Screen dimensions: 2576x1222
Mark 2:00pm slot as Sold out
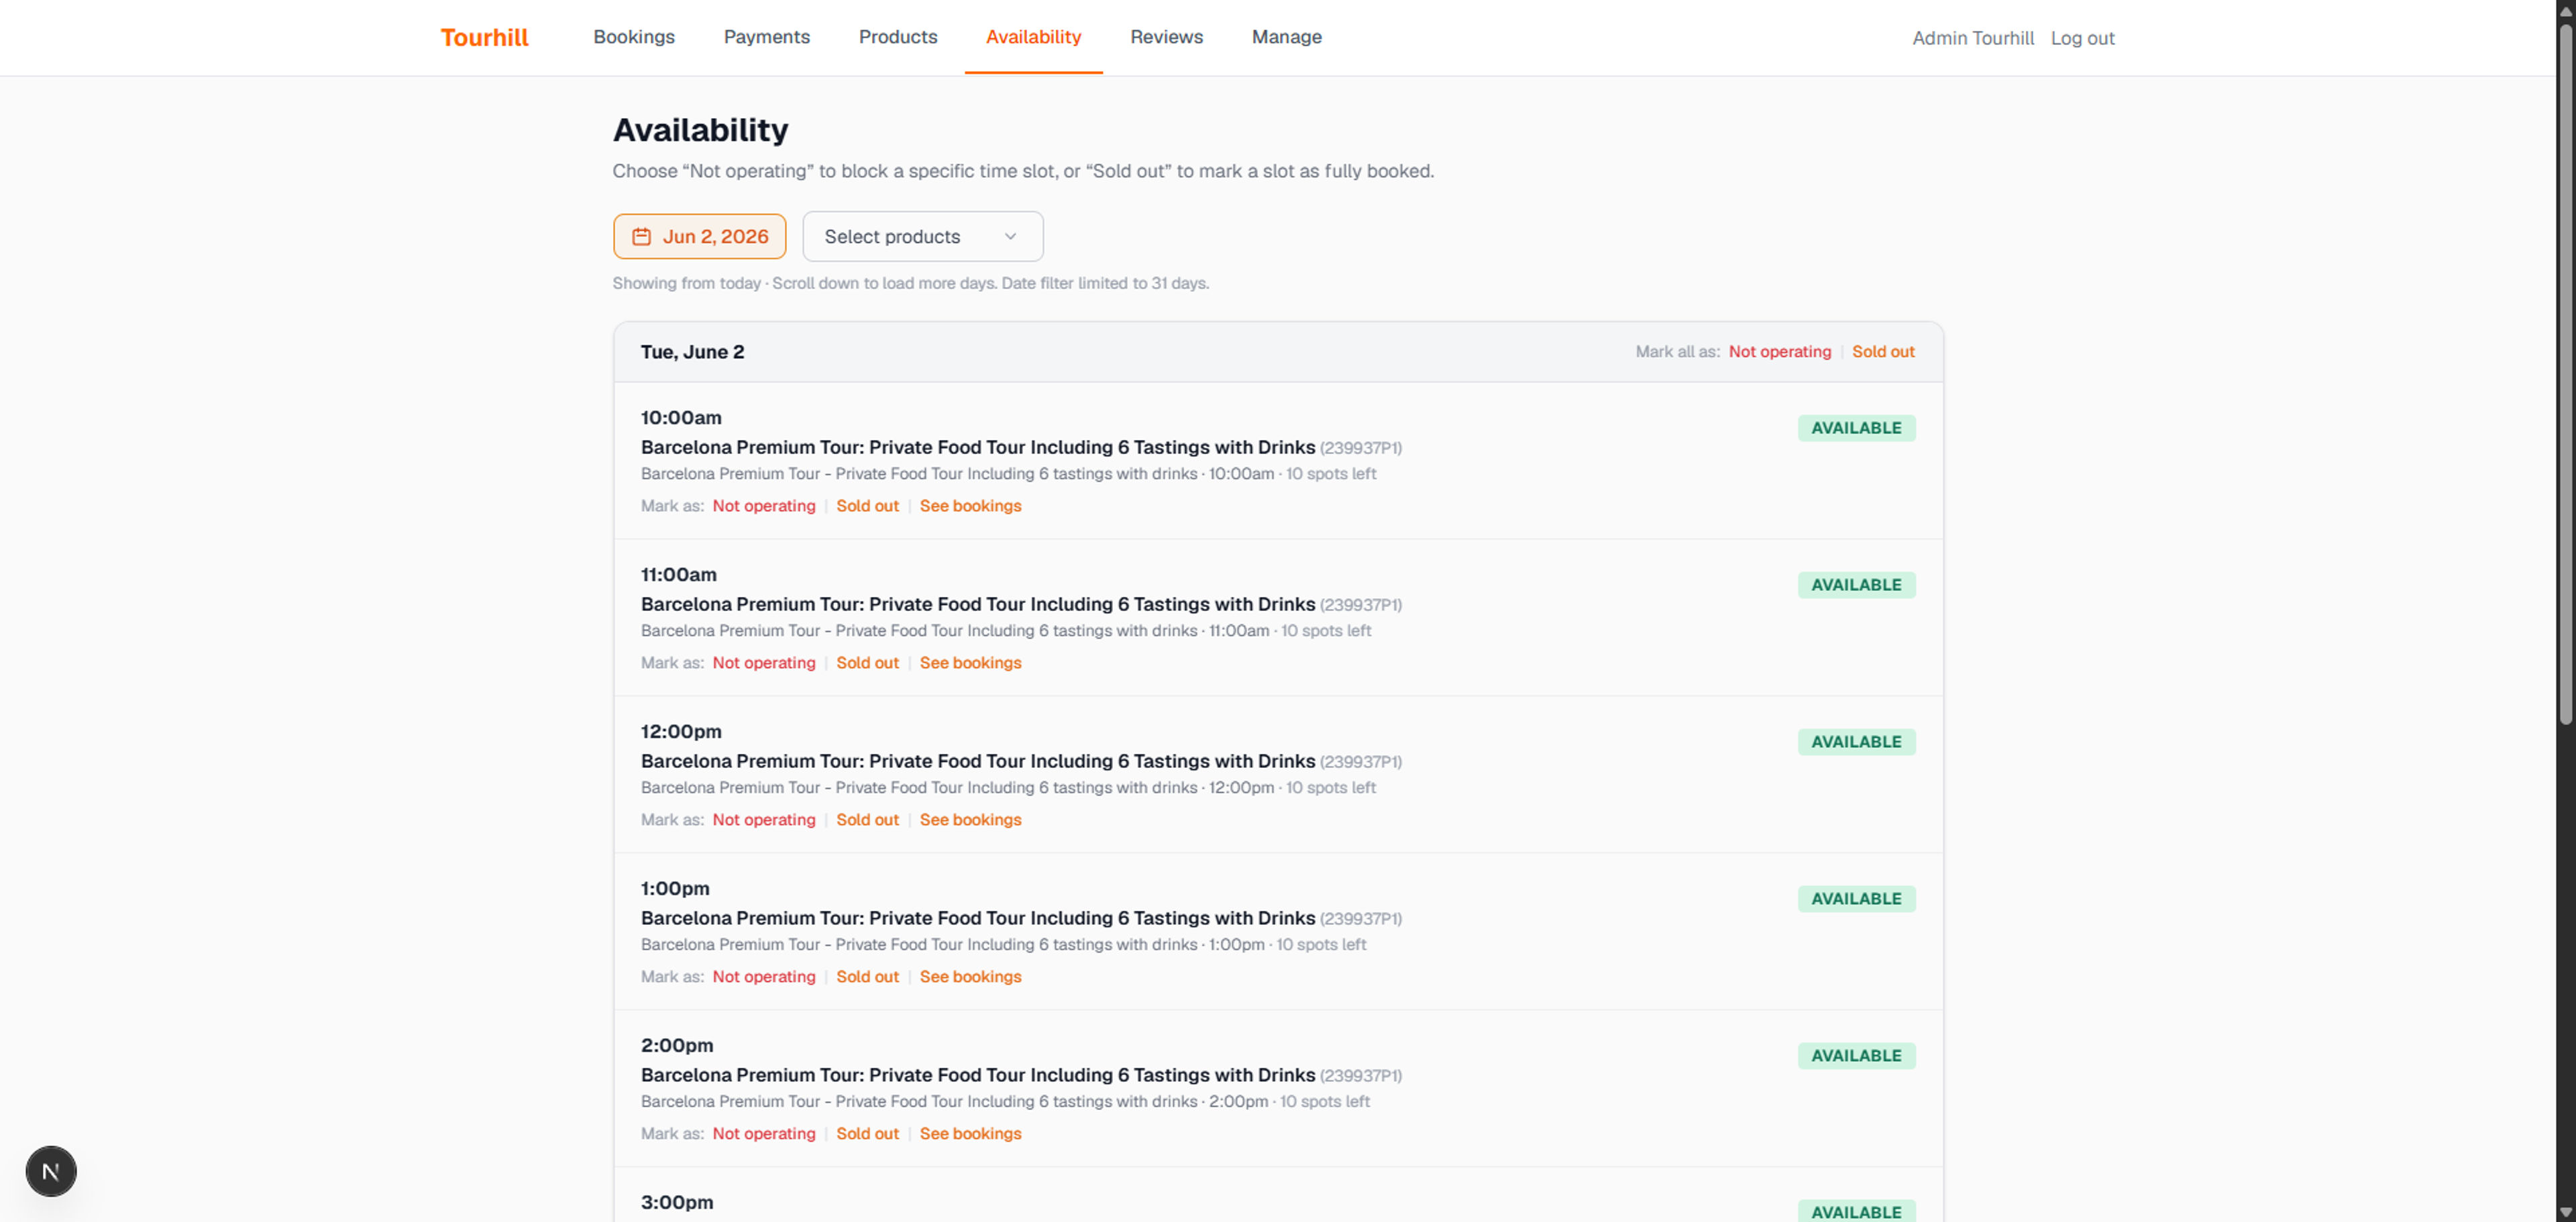pyautogui.click(x=867, y=1134)
